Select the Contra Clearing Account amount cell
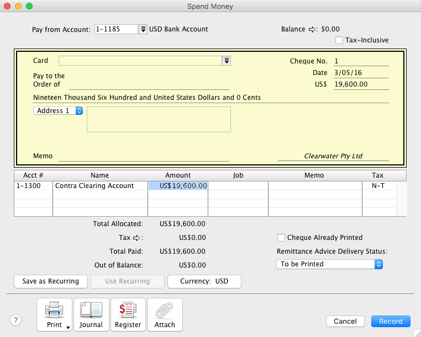The height and width of the screenshot is (337, 421). [x=178, y=186]
